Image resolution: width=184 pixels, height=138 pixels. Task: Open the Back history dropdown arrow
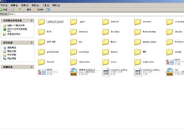click(x=10, y=10)
